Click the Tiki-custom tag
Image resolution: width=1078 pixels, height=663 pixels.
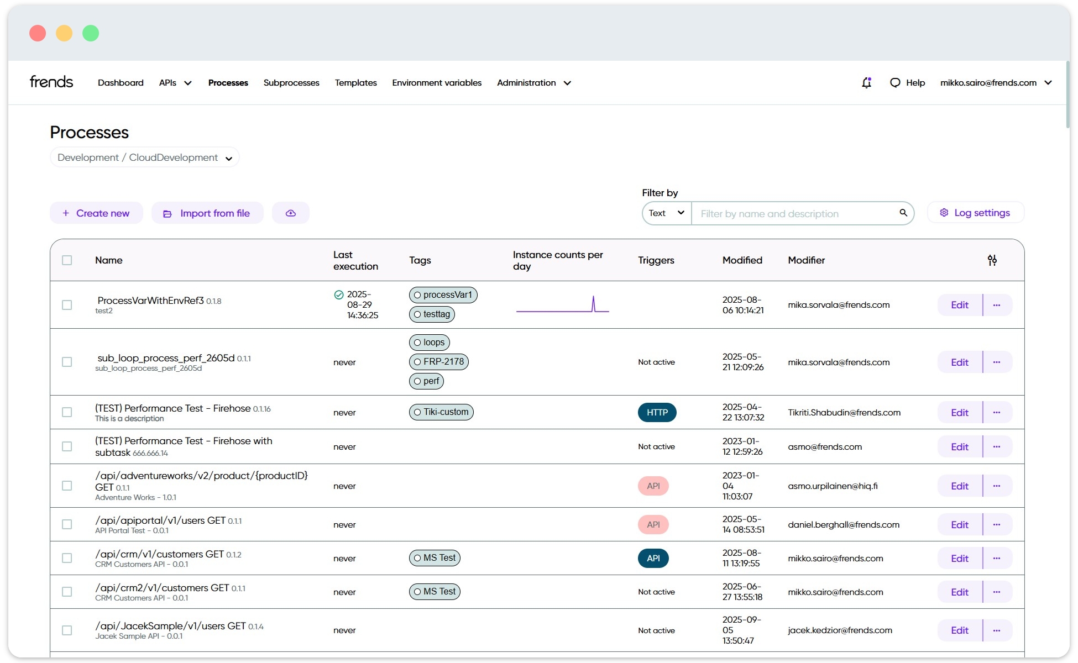tap(441, 412)
